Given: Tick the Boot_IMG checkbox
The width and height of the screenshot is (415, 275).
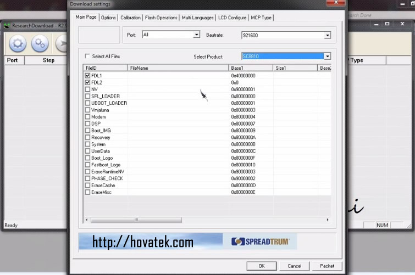Looking at the screenshot, I should pyautogui.click(x=88, y=131).
